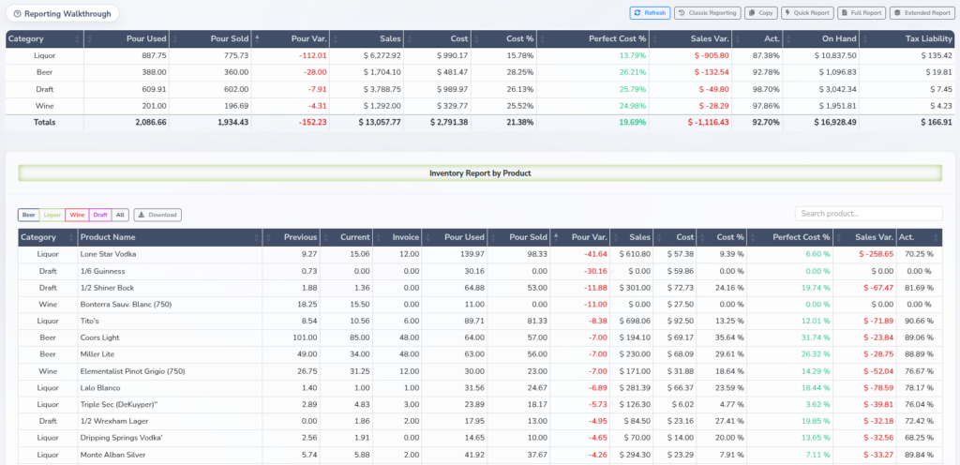
Task: Open the Full Report
Action: [862, 13]
